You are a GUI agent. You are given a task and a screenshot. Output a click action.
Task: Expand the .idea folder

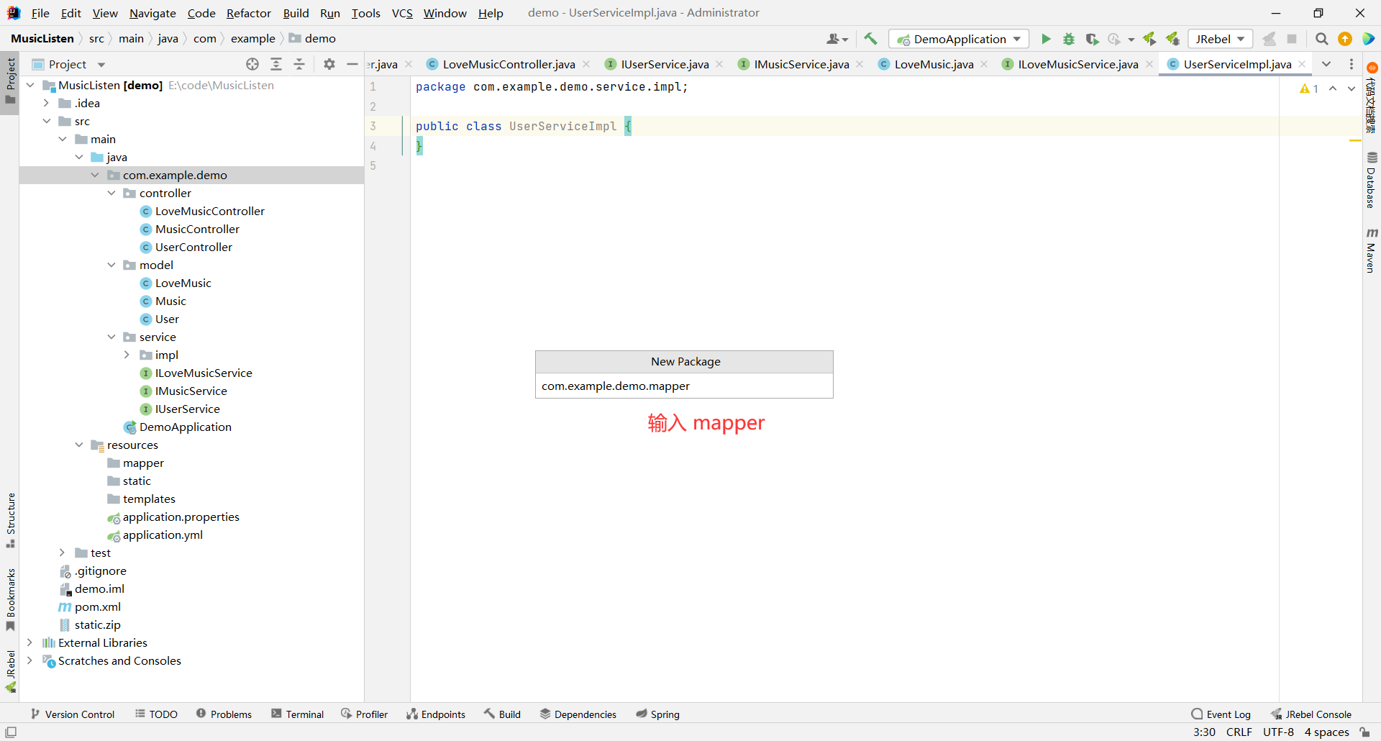click(x=47, y=103)
